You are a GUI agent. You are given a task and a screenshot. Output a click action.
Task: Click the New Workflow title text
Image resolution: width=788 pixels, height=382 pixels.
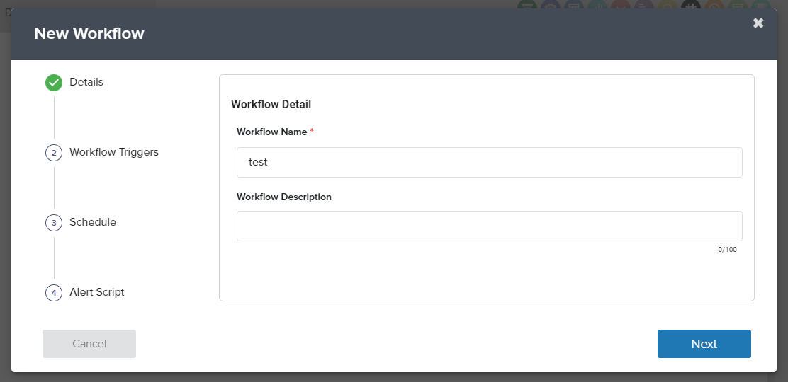89,34
